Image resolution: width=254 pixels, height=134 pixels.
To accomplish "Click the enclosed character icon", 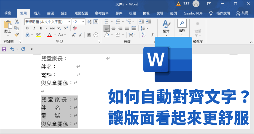I will tap(96, 35).
